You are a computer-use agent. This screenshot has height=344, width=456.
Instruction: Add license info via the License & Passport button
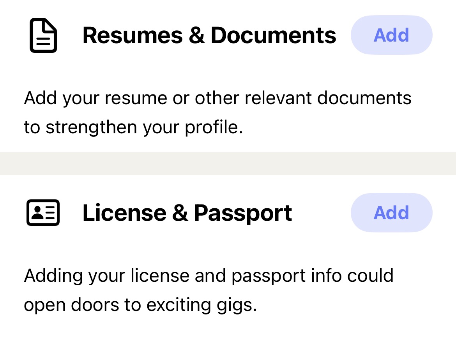391,213
